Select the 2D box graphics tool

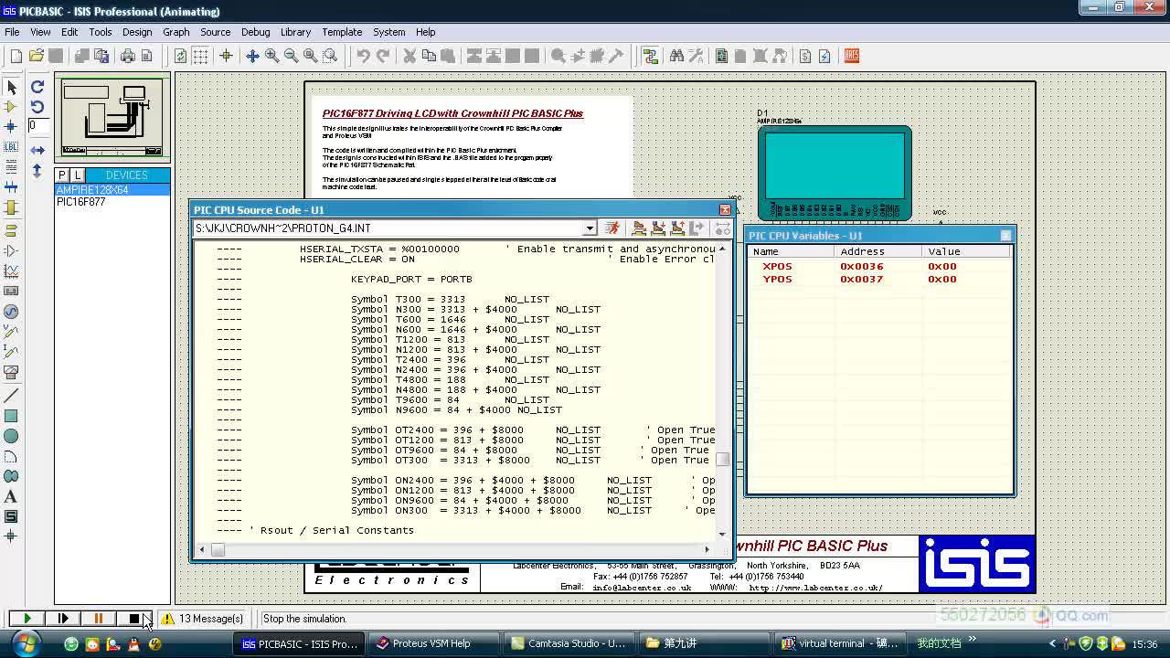12,416
